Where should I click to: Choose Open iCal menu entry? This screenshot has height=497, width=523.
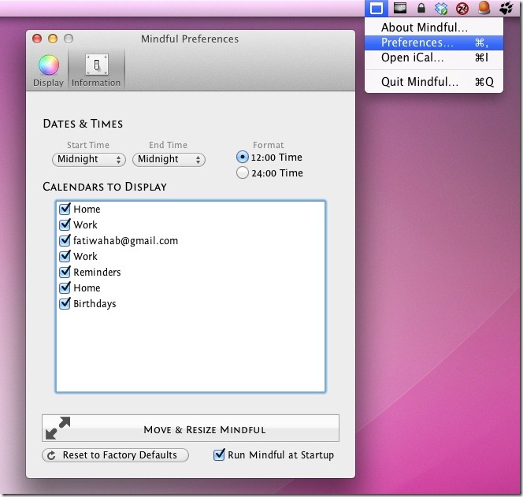pos(434,57)
